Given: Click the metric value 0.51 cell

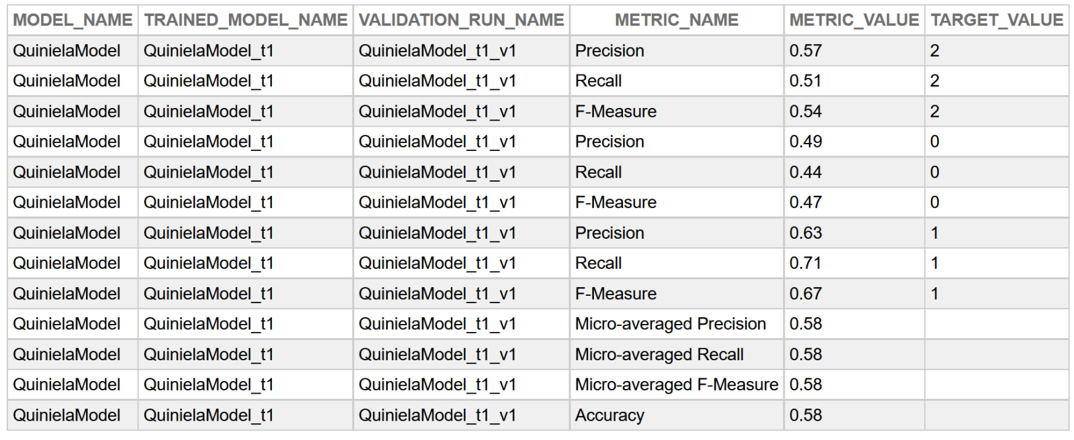Looking at the screenshot, I should [x=805, y=81].
